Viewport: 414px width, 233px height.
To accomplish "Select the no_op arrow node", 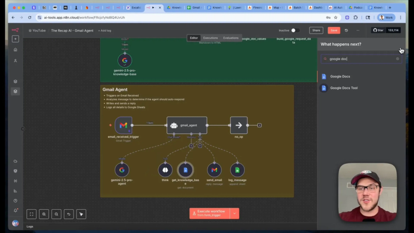I will click(x=239, y=125).
